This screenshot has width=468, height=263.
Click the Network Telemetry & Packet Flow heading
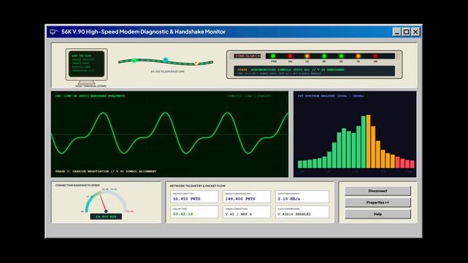[198, 186]
